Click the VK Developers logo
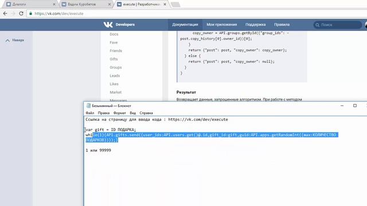Screen dimensions: 367x206 tap(119, 25)
